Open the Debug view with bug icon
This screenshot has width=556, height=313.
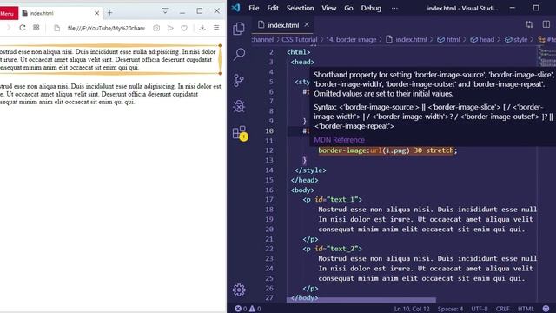[x=239, y=106]
